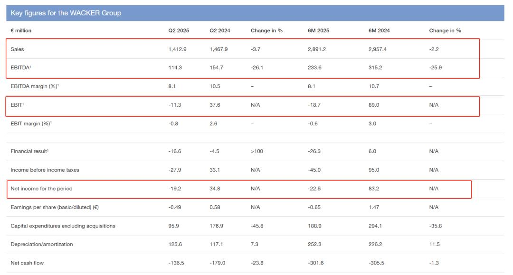Click the pre-tax income value '-27.9'
The height and width of the screenshot is (275, 513).
pos(175,170)
